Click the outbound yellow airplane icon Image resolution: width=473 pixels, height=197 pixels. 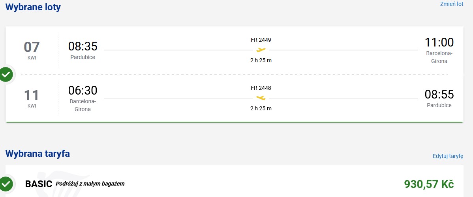[x=261, y=50]
